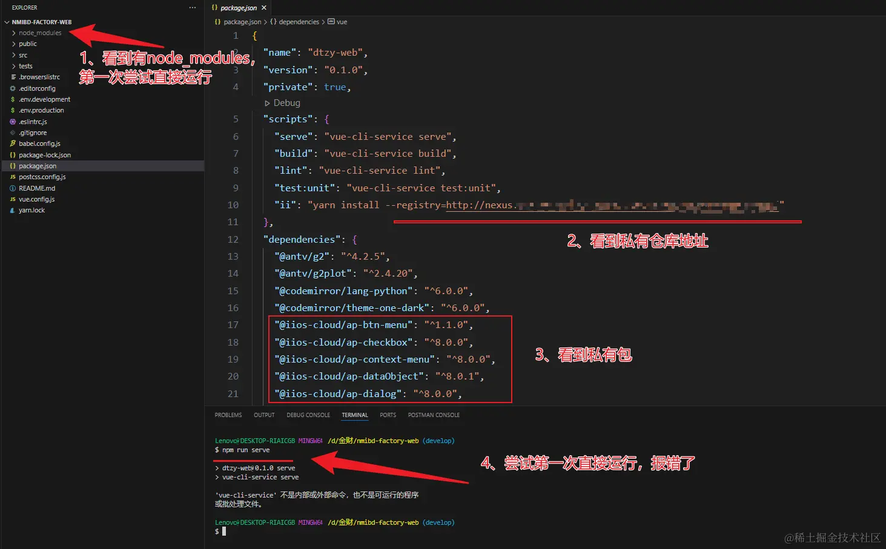Switch to the PORTS panel tab
This screenshot has height=549, width=886.
tap(388, 415)
